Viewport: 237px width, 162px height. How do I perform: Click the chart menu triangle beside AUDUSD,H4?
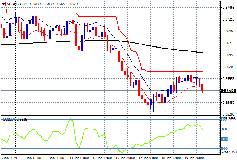[3, 4]
